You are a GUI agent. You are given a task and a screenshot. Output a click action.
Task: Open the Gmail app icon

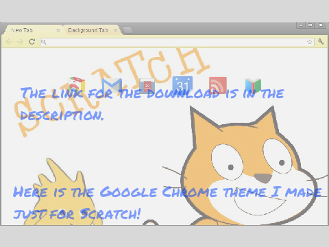coord(112,85)
